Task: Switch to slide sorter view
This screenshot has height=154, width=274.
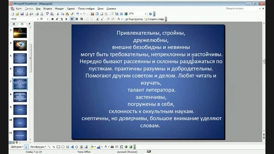Action: click(13, 142)
